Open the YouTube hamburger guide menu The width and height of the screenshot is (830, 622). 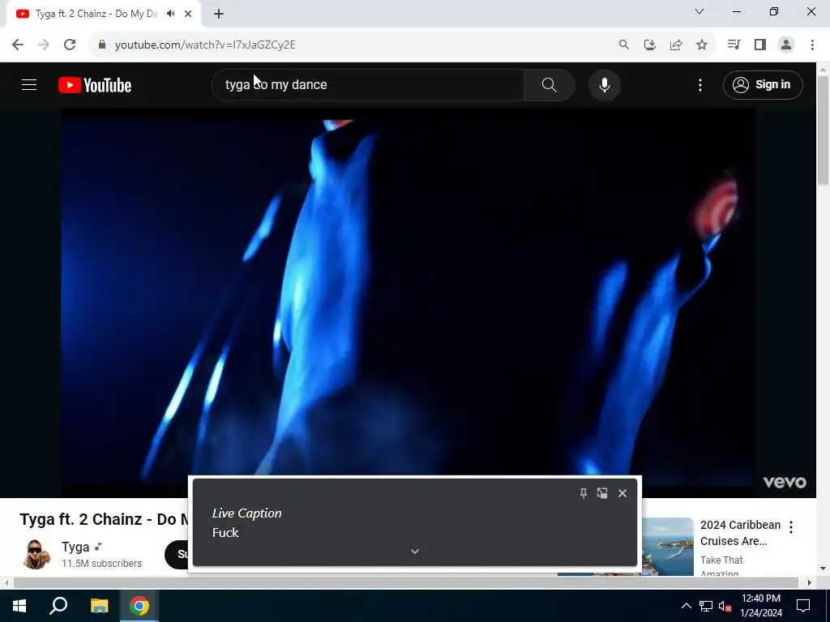pyautogui.click(x=29, y=84)
